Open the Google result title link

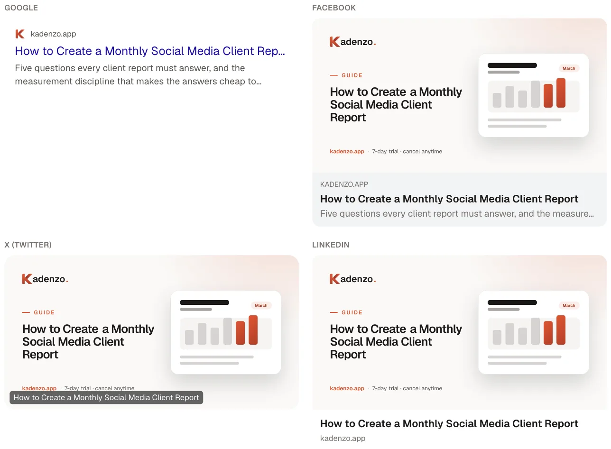(150, 51)
